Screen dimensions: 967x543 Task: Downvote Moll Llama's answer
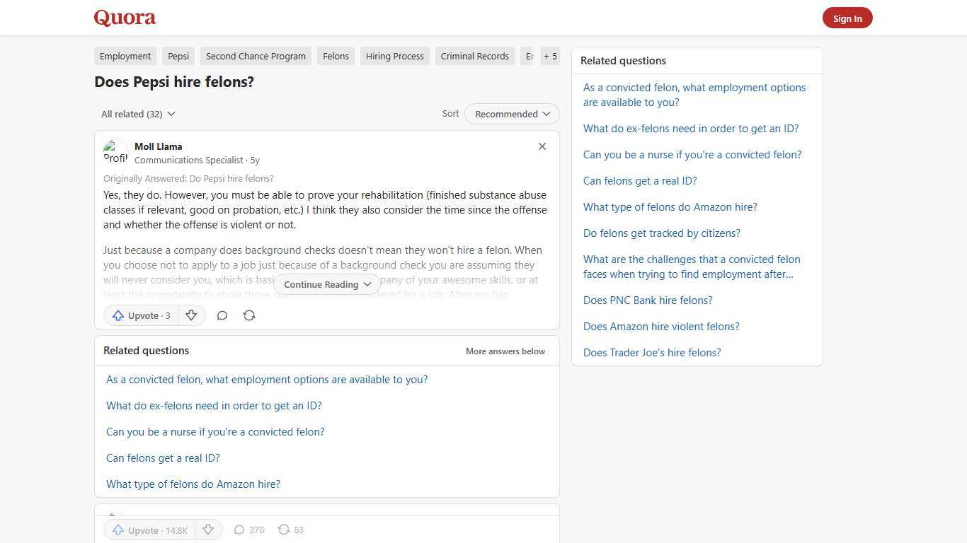[x=191, y=315]
